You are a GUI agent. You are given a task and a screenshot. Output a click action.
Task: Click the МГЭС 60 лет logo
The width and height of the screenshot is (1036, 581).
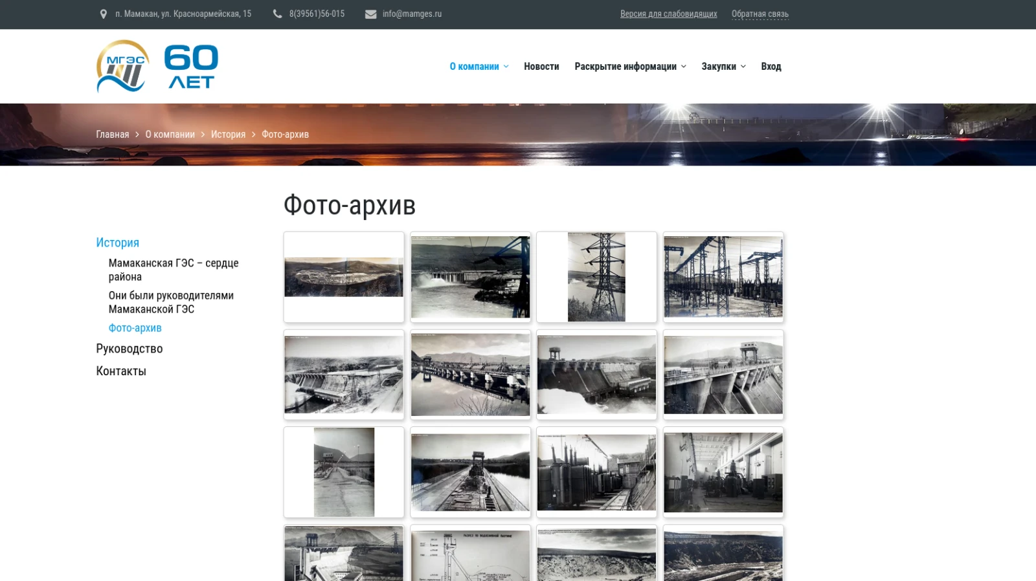coord(157,66)
